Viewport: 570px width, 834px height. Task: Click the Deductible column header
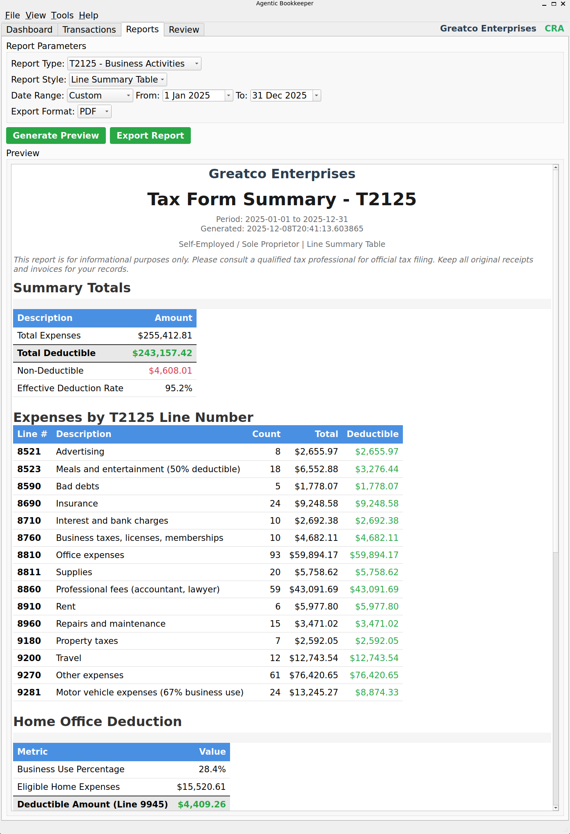point(373,434)
